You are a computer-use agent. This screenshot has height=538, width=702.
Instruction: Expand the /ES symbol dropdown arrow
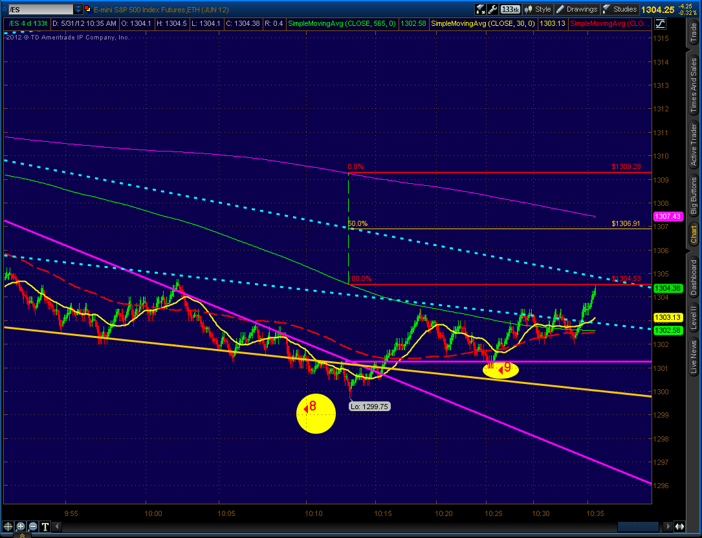pyautogui.click(x=78, y=9)
